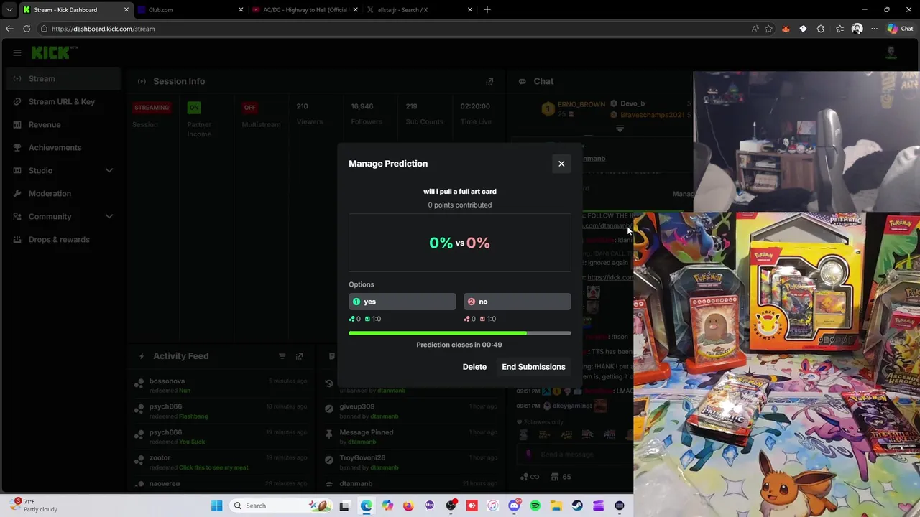920x517 pixels.
Task: Select the 'no' prediction option
Action: pos(517,302)
